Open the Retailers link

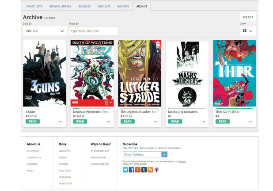pyautogui.click(x=65, y=177)
